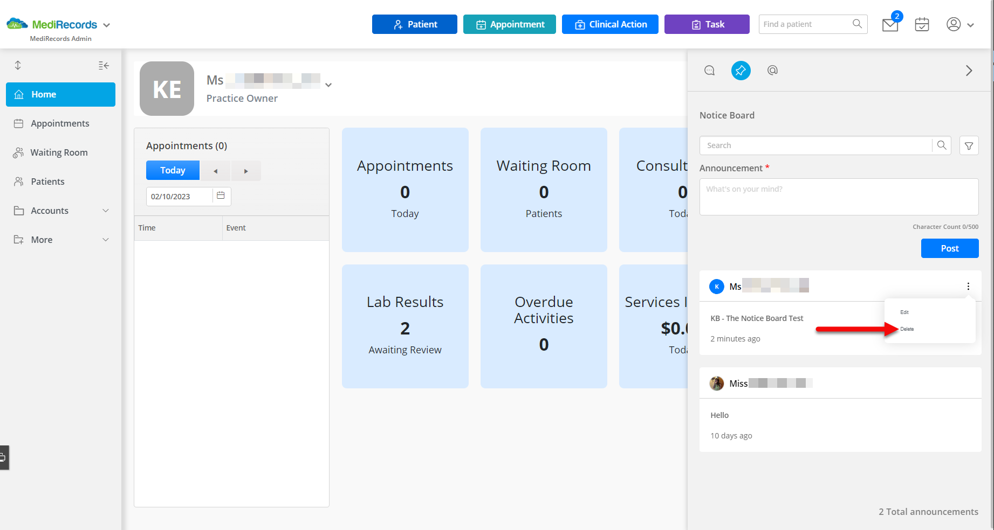This screenshot has height=530, width=994.
Task: Open the calendar icon in top bar
Action: pos(922,24)
